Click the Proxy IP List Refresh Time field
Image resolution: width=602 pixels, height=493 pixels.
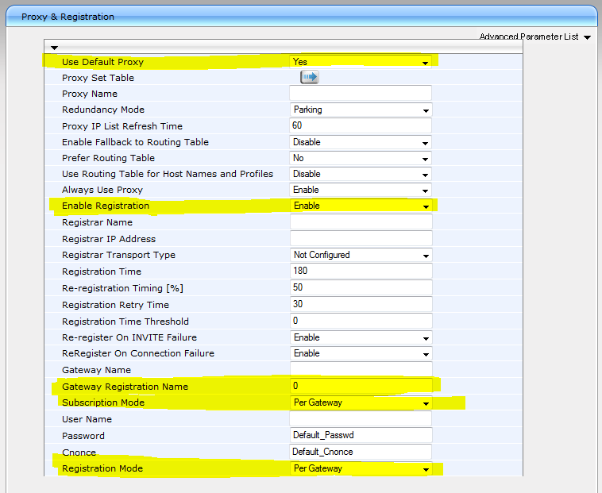pyautogui.click(x=361, y=125)
